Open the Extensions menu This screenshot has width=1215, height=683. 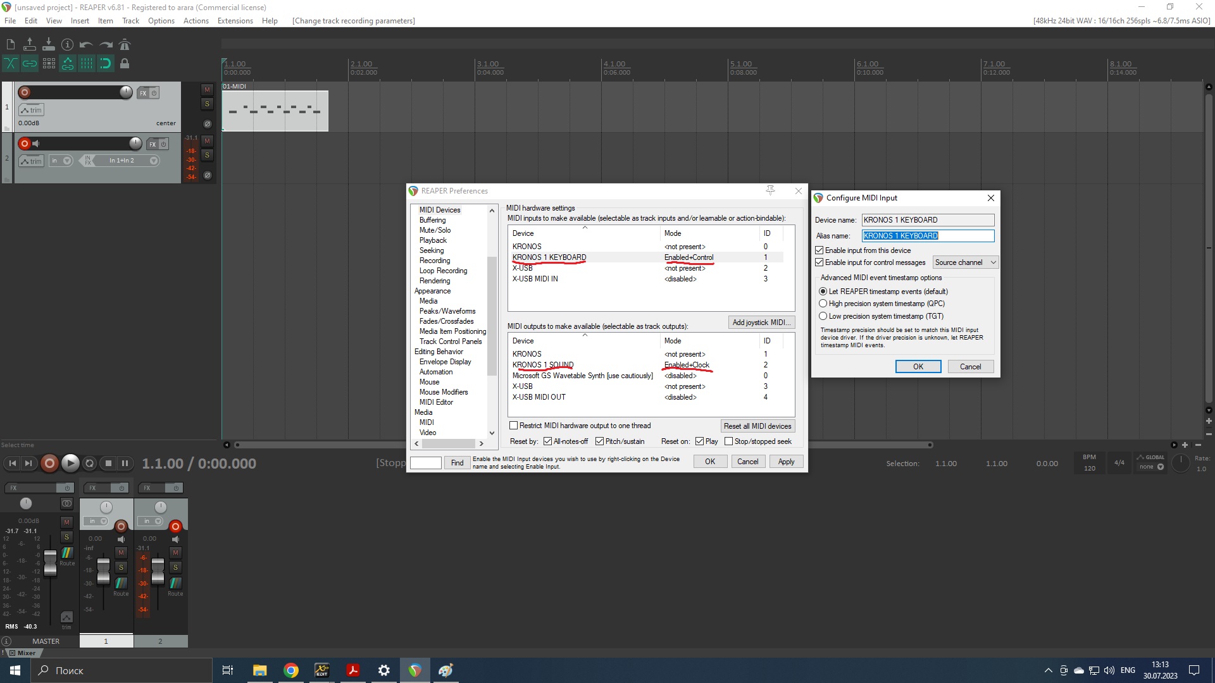point(235,21)
